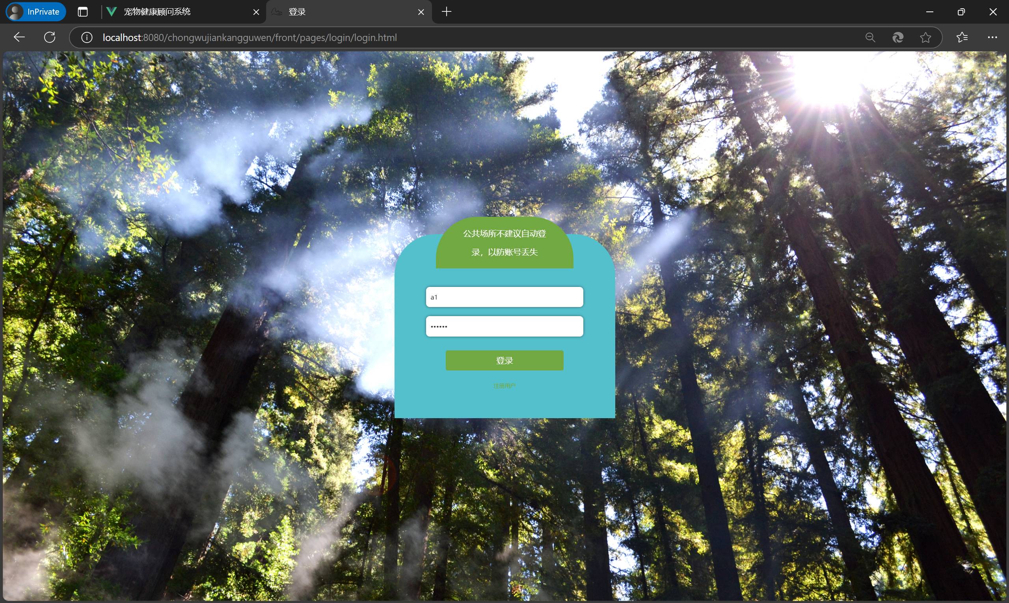Screen dimensions: 1009x603
Task: Open a new tab with plus button
Action: 446,12
